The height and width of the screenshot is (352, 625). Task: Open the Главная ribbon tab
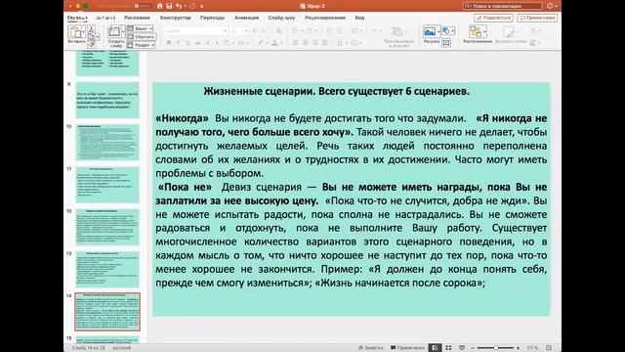[77, 18]
